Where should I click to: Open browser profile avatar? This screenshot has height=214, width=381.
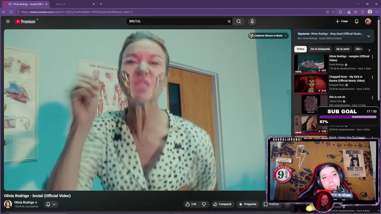(370, 12)
